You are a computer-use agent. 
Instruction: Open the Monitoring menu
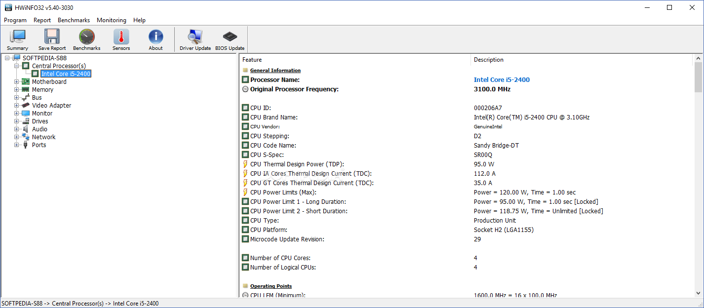tap(112, 20)
